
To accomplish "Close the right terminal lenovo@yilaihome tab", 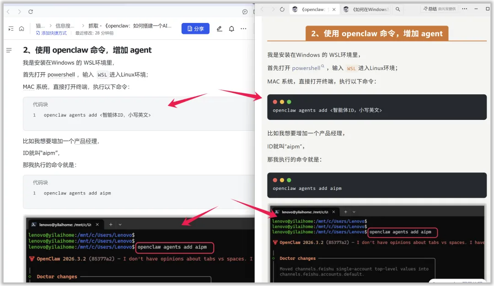I will pyautogui.click(x=333, y=212).
